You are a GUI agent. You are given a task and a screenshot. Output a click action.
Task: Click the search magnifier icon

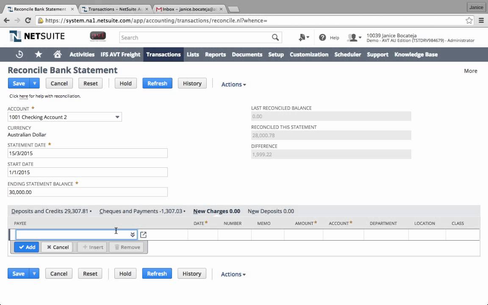pyautogui.click(x=275, y=38)
